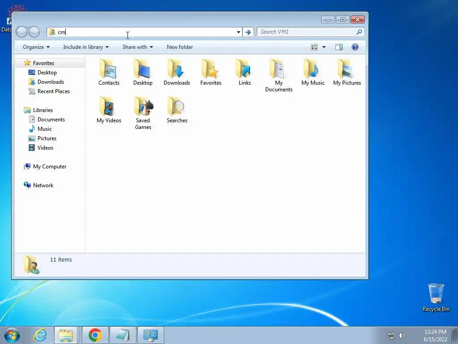
Task: Open the view options dropdown arrow
Action: coord(324,47)
